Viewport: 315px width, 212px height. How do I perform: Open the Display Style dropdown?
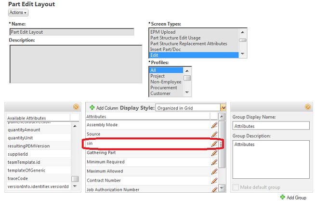[x=223, y=108]
